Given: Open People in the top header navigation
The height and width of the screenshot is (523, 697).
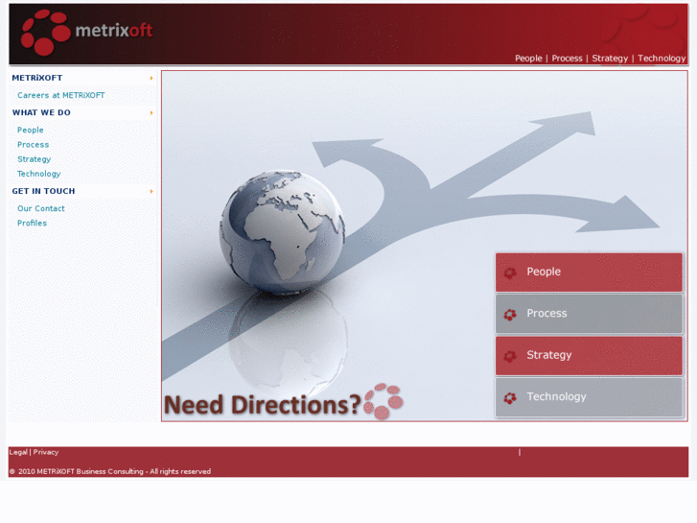Looking at the screenshot, I should click(528, 59).
